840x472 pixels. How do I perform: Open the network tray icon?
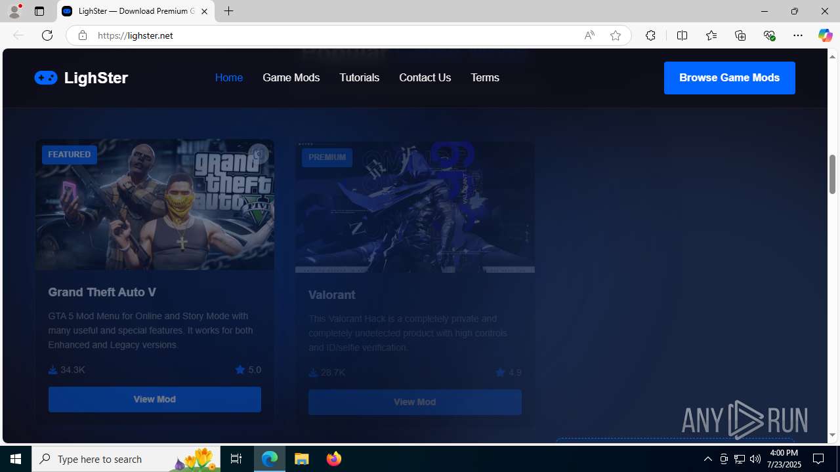740,459
